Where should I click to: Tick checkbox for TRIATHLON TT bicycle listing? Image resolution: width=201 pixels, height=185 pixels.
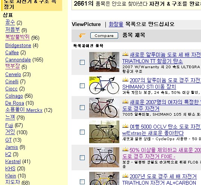[x=82, y=62]
